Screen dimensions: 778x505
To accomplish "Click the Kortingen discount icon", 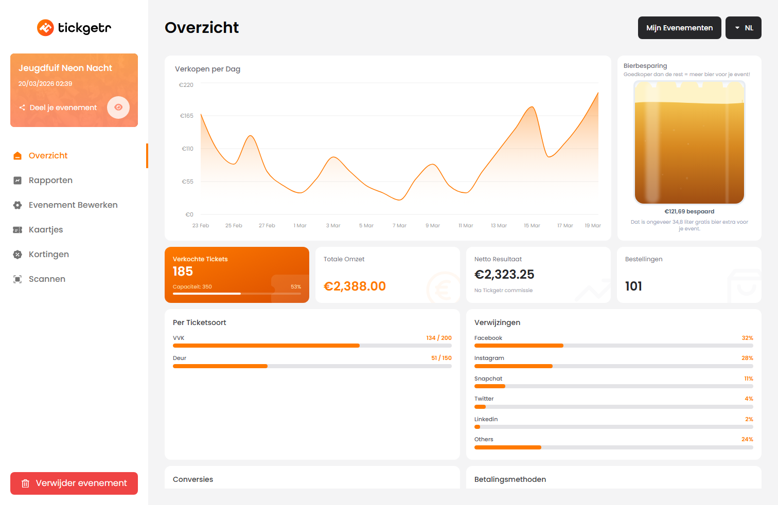I will (17, 254).
